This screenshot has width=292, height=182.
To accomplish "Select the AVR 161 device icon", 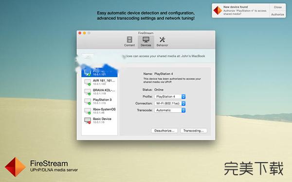I will [x=88, y=82].
